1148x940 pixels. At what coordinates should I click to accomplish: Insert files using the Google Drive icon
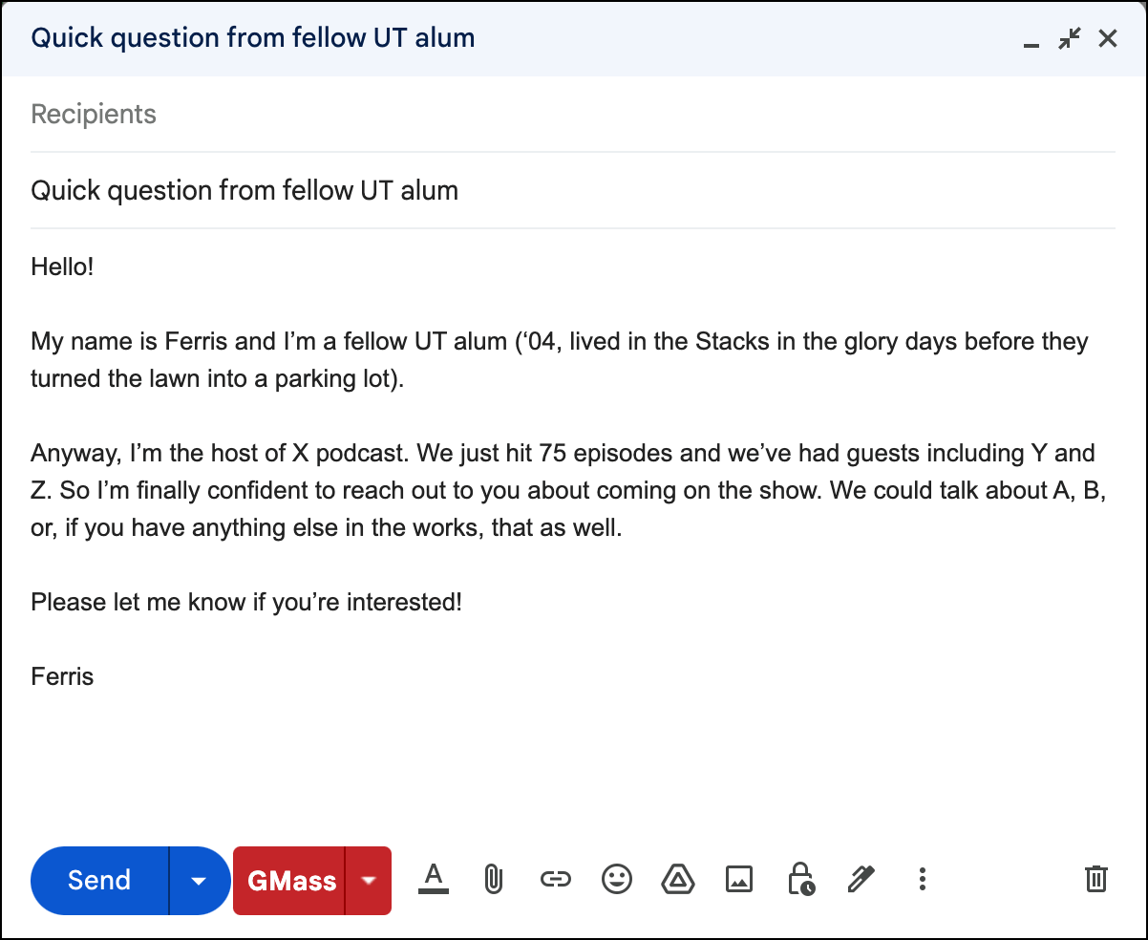(x=678, y=879)
